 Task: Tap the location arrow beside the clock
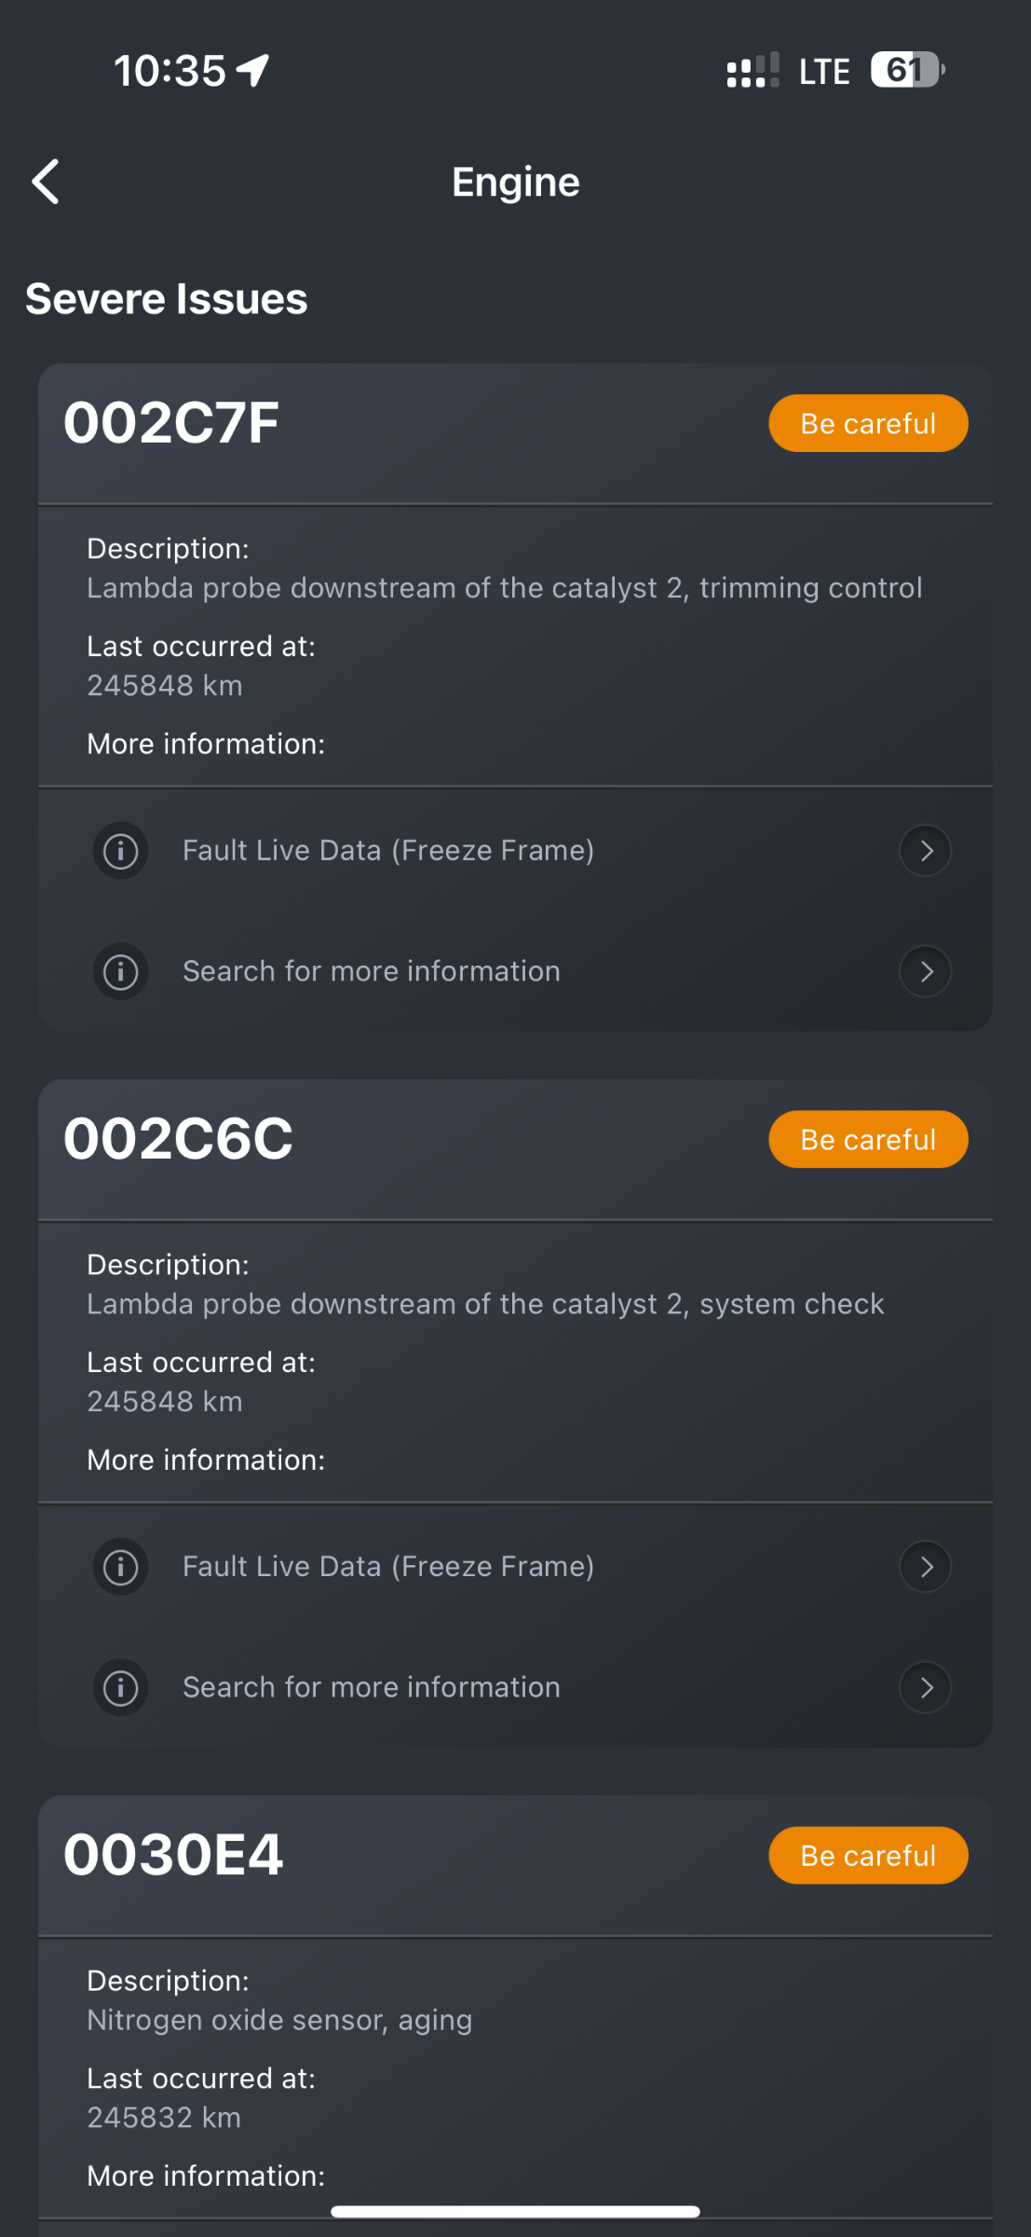click(x=253, y=70)
